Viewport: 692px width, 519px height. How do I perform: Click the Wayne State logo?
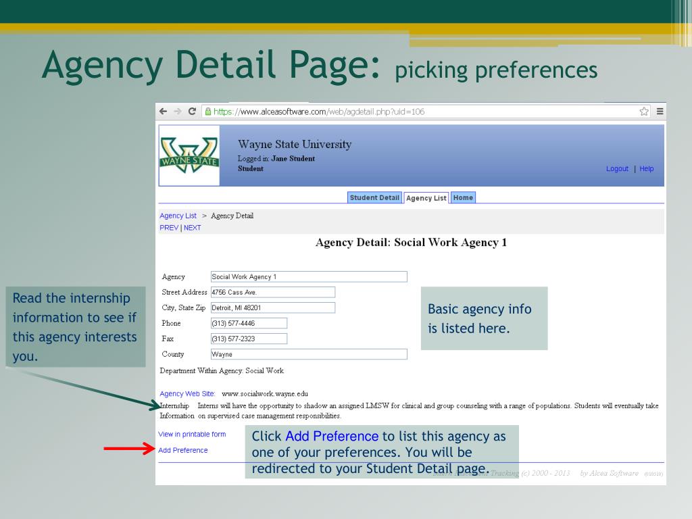189,155
